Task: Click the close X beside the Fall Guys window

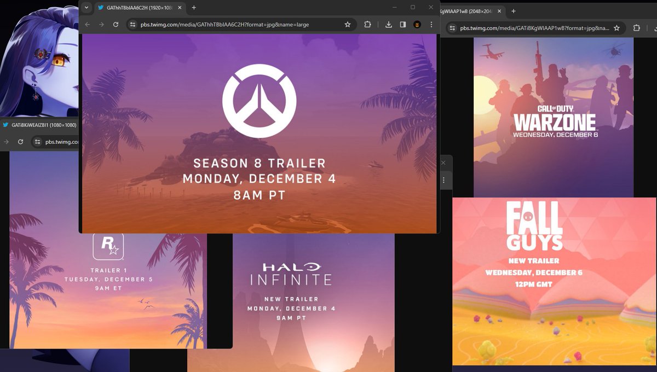Action: [x=443, y=162]
